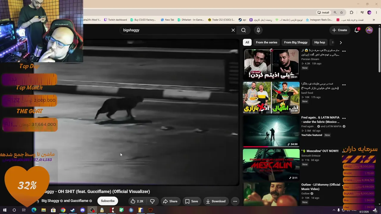Screen dimensions: 381x214
Task: Open the Persian Stream video thumbnail
Action: [x=271, y=64]
